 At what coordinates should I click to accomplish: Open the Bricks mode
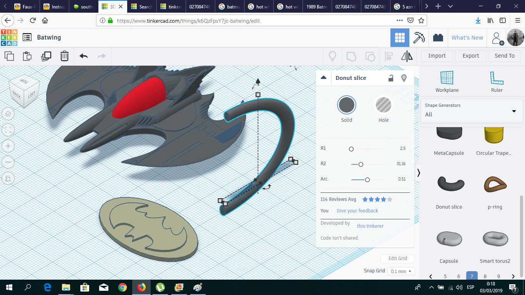438,38
